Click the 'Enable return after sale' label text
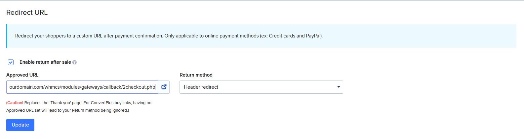Screen dimensions: 524x139 coord(45,62)
